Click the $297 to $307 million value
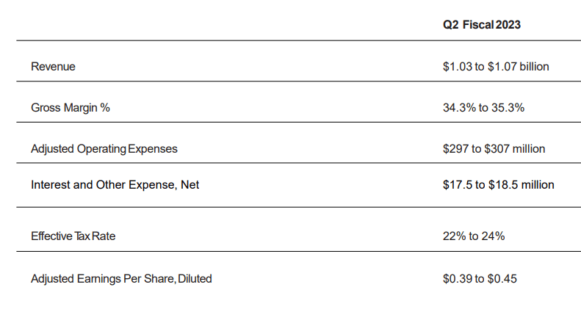The image size is (581, 312). (x=494, y=148)
